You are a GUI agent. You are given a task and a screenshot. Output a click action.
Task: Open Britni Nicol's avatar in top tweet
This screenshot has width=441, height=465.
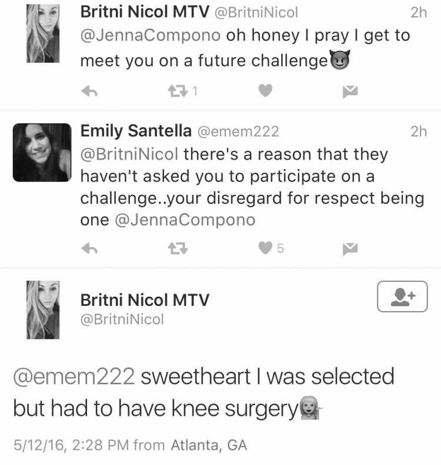pos(43,33)
